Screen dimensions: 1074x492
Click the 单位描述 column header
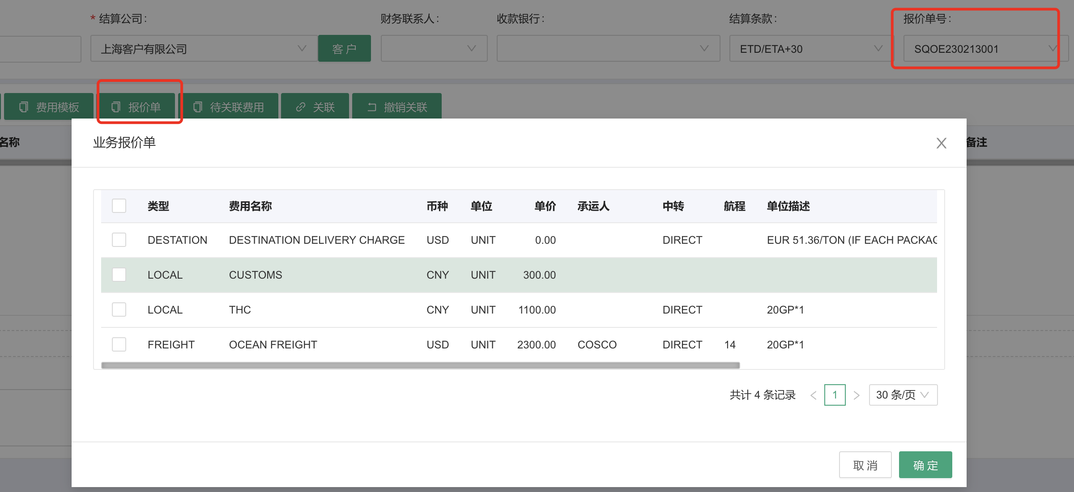pyautogui.click(x=788, y=206)
